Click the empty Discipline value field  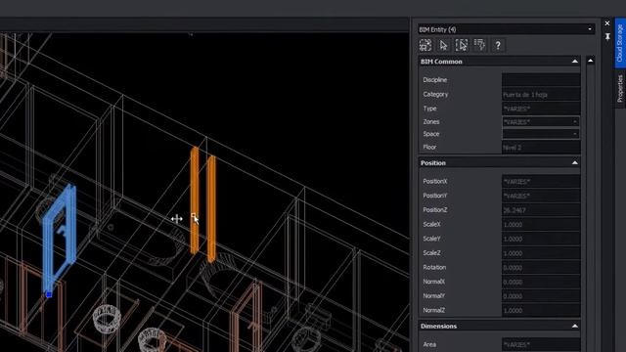[541, 79]
